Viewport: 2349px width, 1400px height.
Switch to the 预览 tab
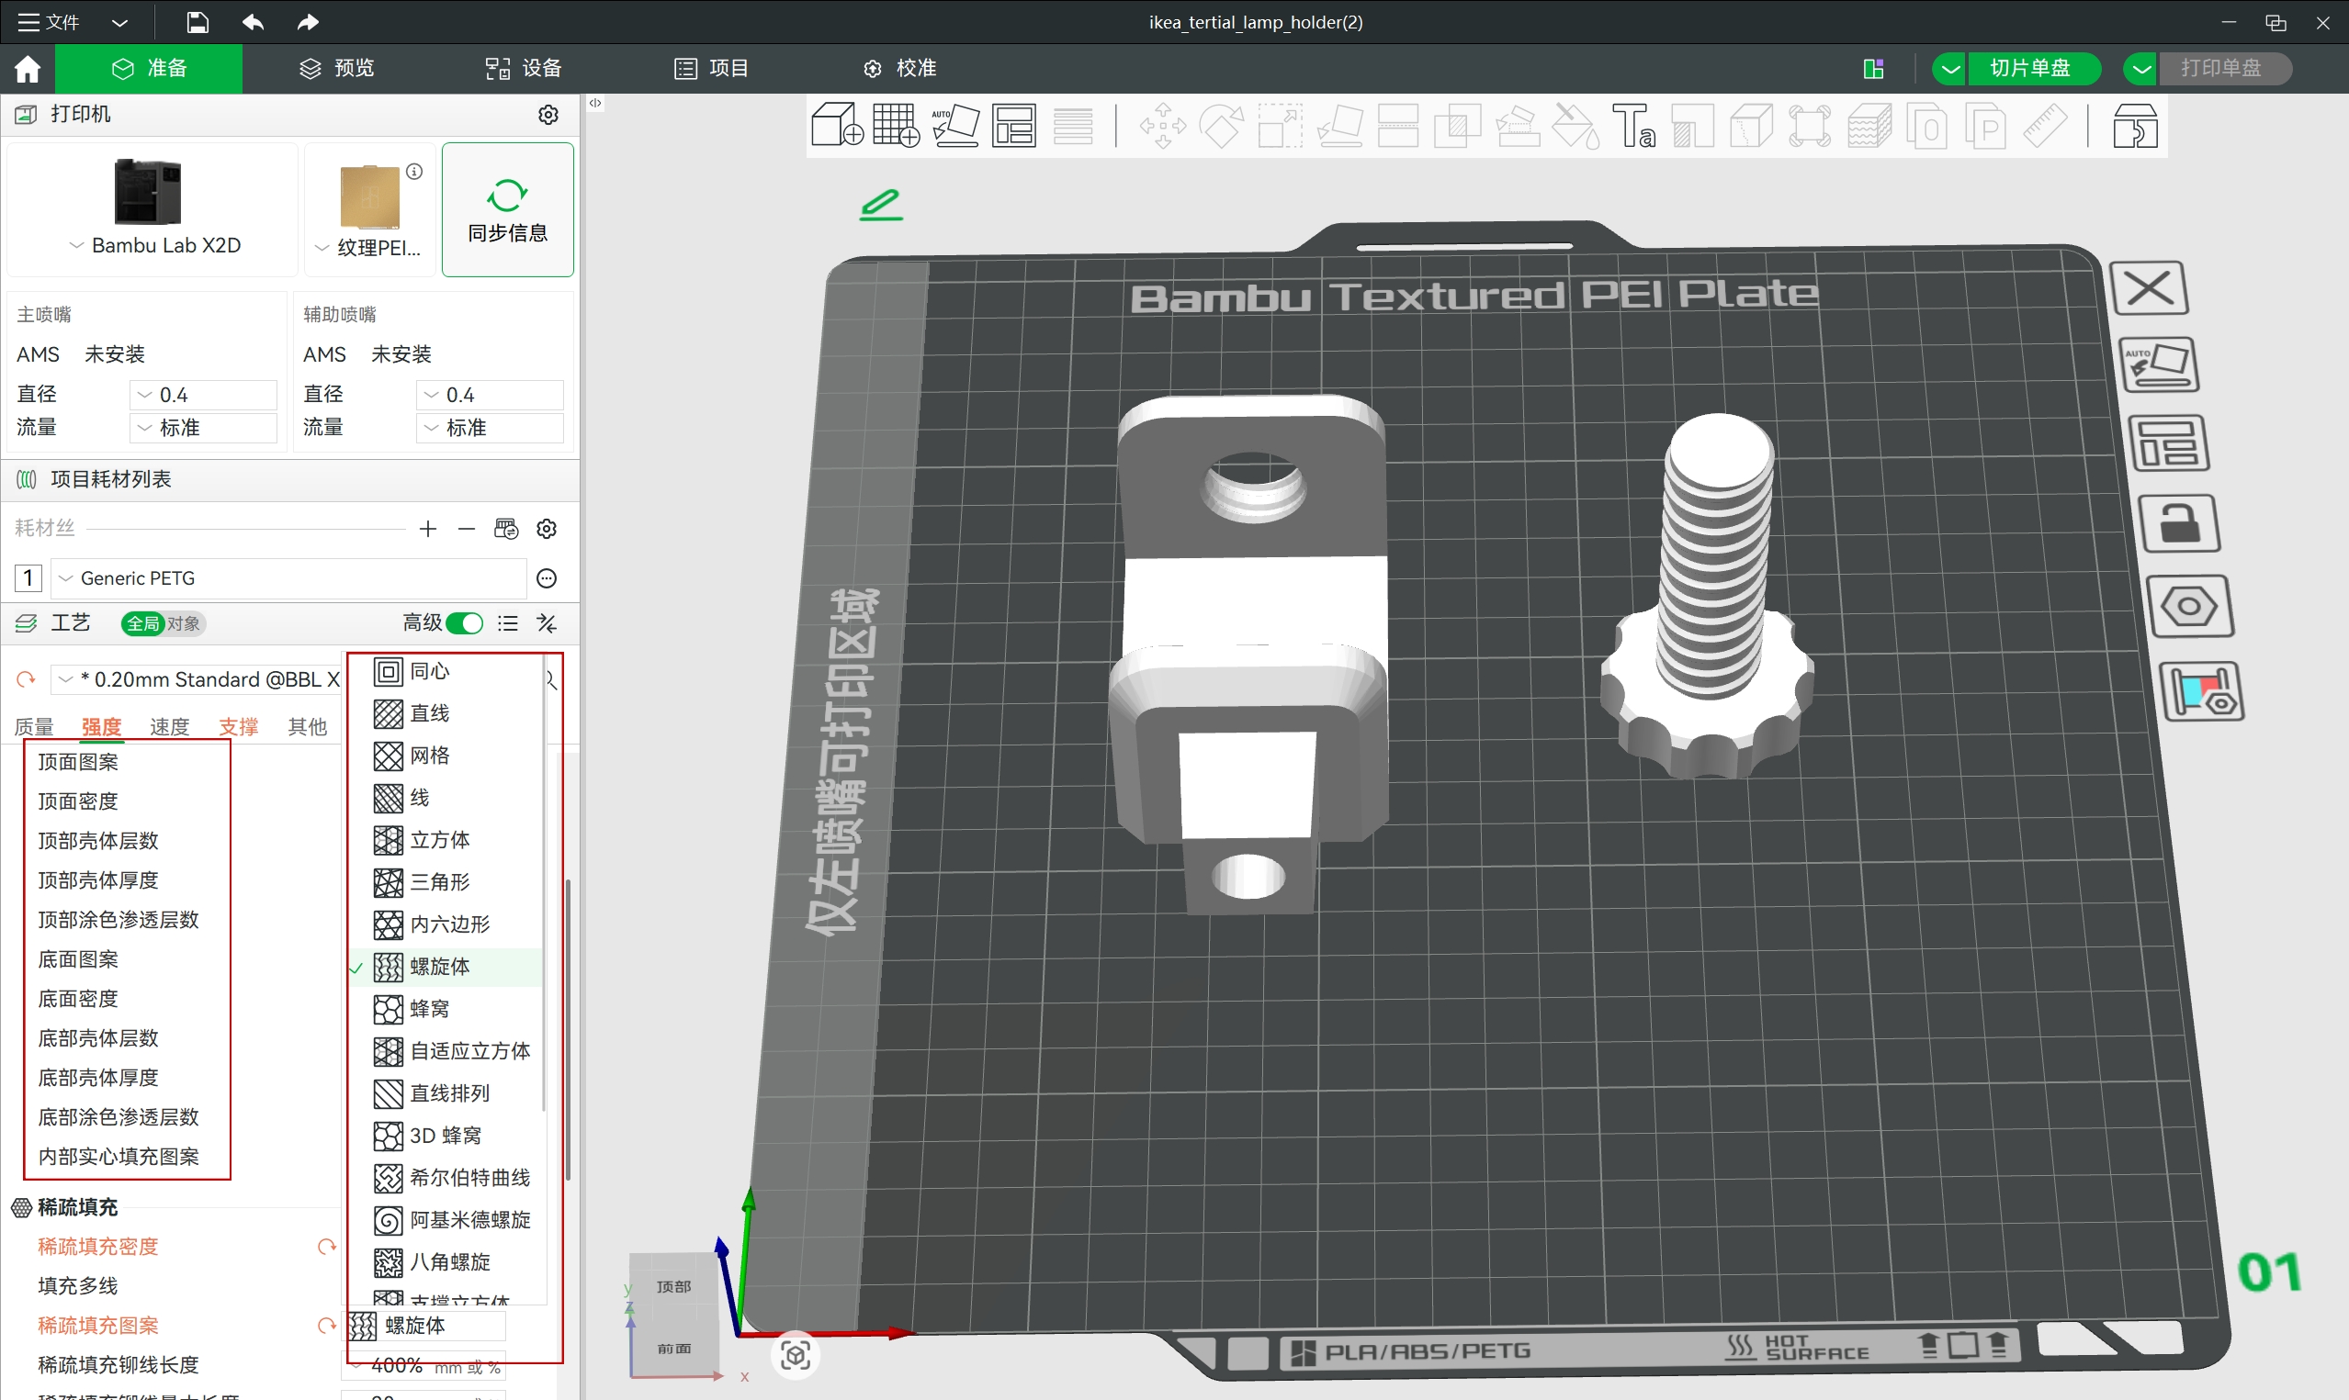tap(337, 68)
